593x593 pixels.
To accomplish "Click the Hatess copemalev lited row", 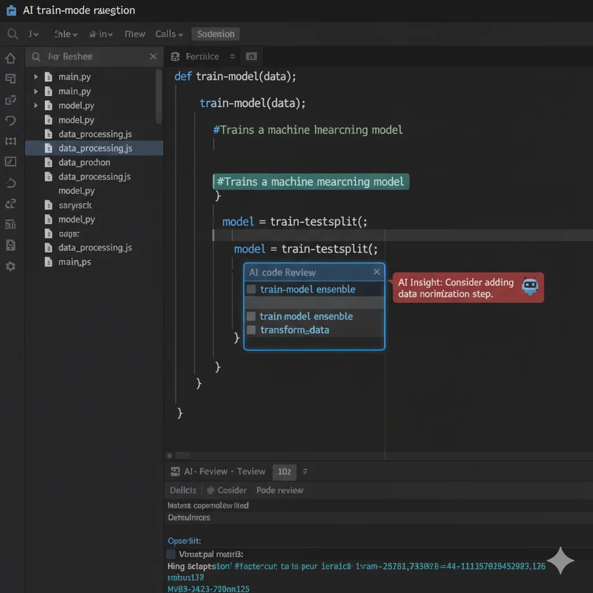I will [208, 505].
